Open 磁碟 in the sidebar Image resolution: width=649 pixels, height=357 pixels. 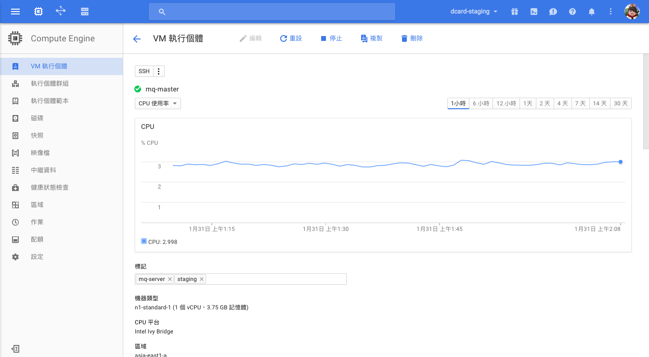click(x=37, y=118)
